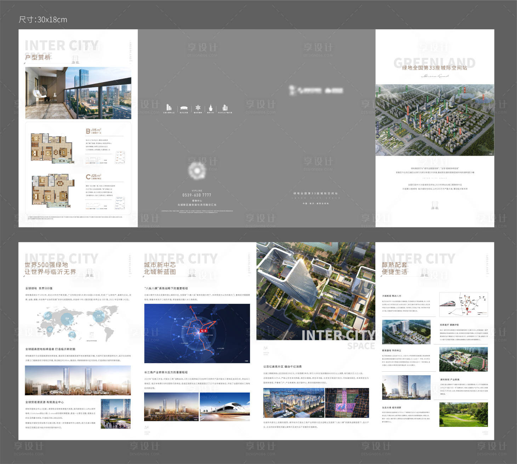Click the school campus with sports field image

point(464,359)
